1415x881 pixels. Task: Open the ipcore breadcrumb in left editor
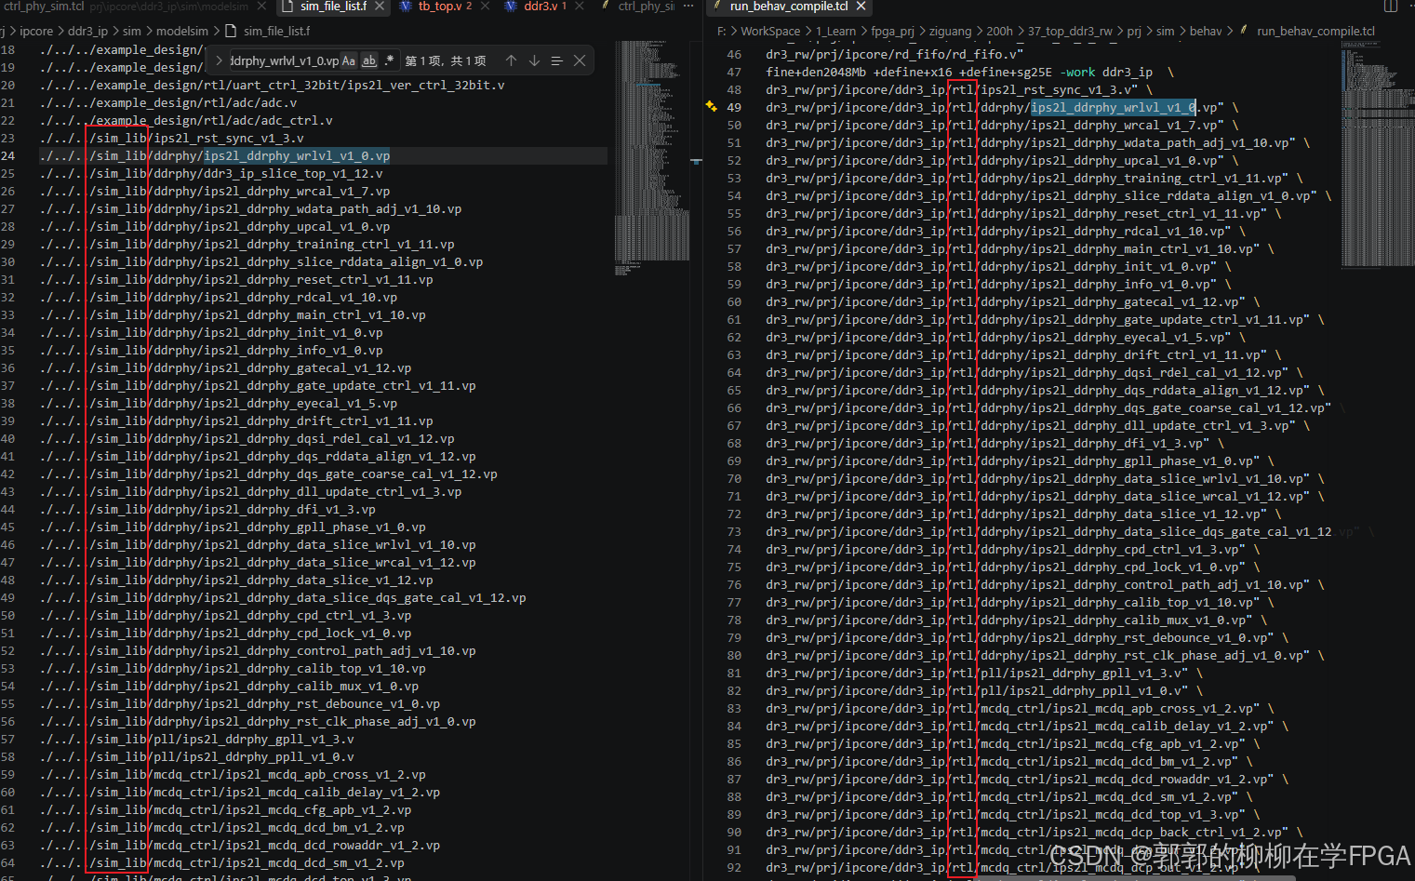point(37,31)
